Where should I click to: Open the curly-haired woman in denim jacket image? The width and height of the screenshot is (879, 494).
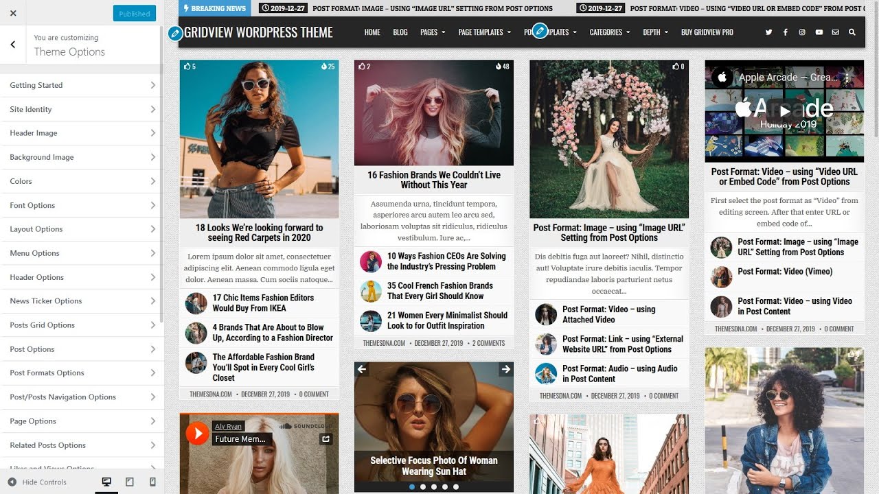point(784,420)
